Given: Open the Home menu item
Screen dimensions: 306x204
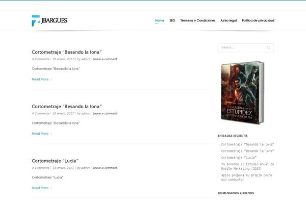Looking at the screenshot, I should (x=160, y=20).
